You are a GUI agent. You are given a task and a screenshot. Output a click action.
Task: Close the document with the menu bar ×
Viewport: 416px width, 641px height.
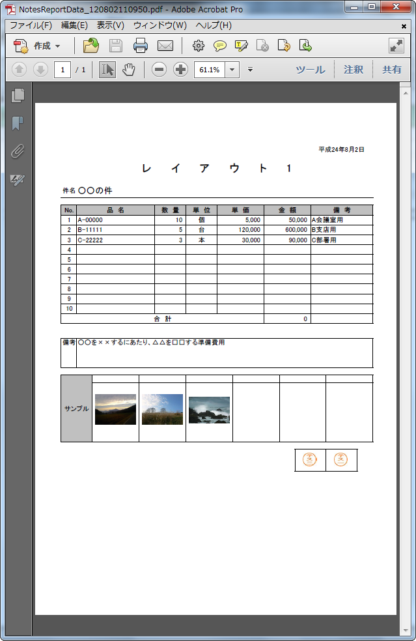(404, 26)
